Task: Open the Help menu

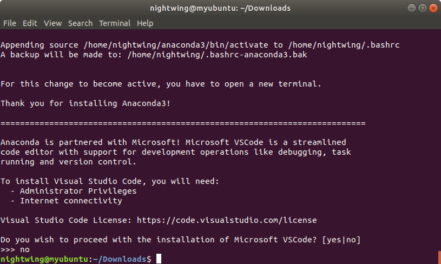Action: point(145,23)
